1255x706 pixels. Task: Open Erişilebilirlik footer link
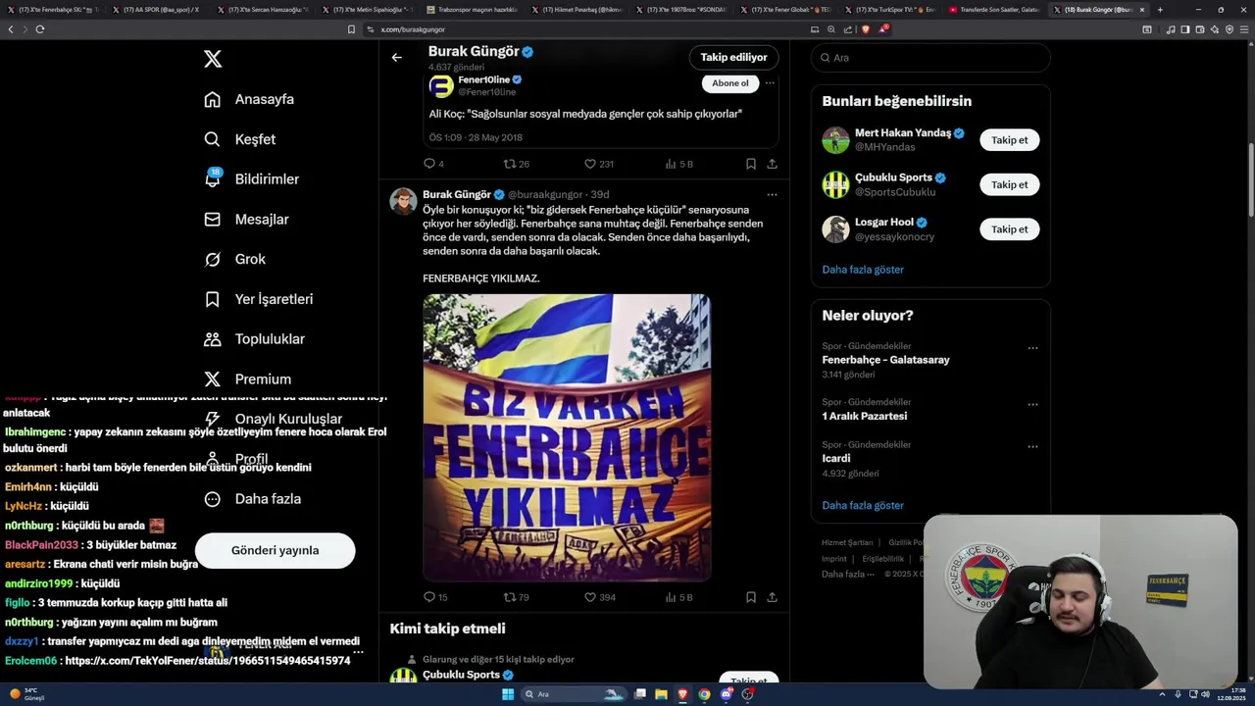(x=883, y=559)
